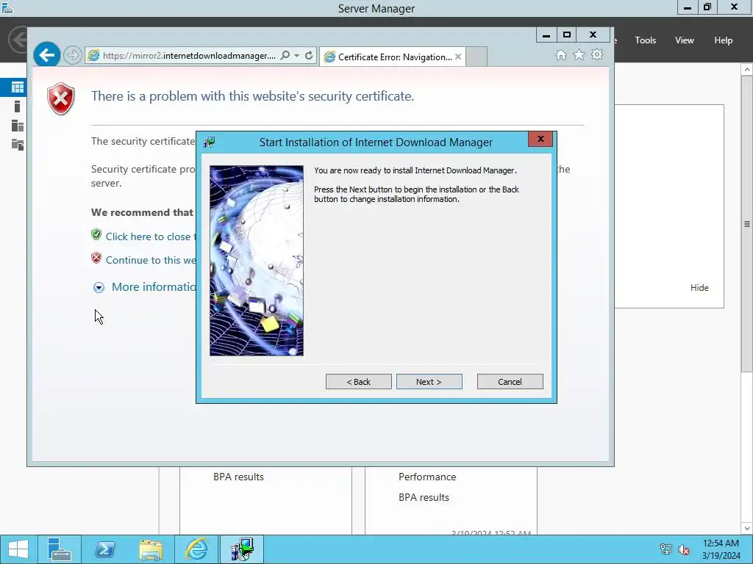Switch to IDM installer taskbar icon

tap(241, 549)
